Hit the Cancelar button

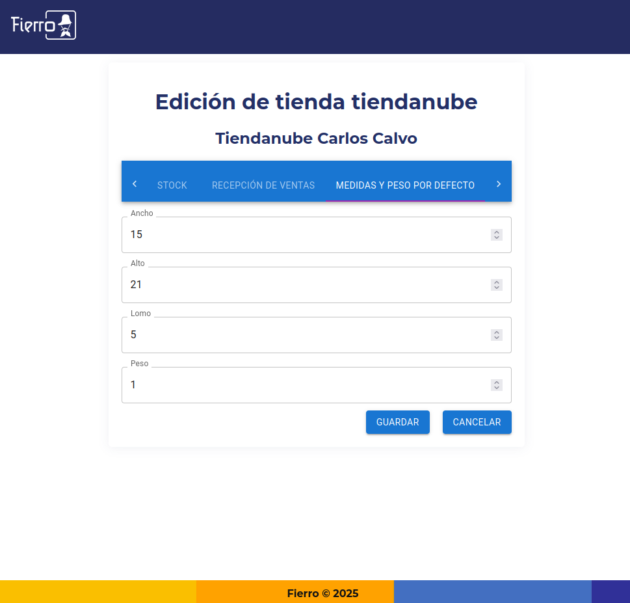tap(477, 422)
